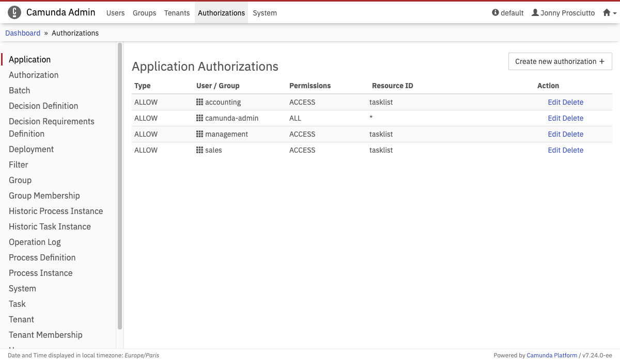Image resolution: width=620 pixels, height=361 pixels.
Task: Edit the accounting authorization row
Action: [554, 102]
